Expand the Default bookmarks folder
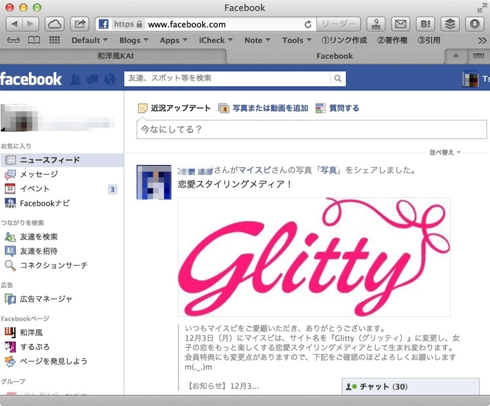Screen dimensions: 490x406 tap(89, 40)
